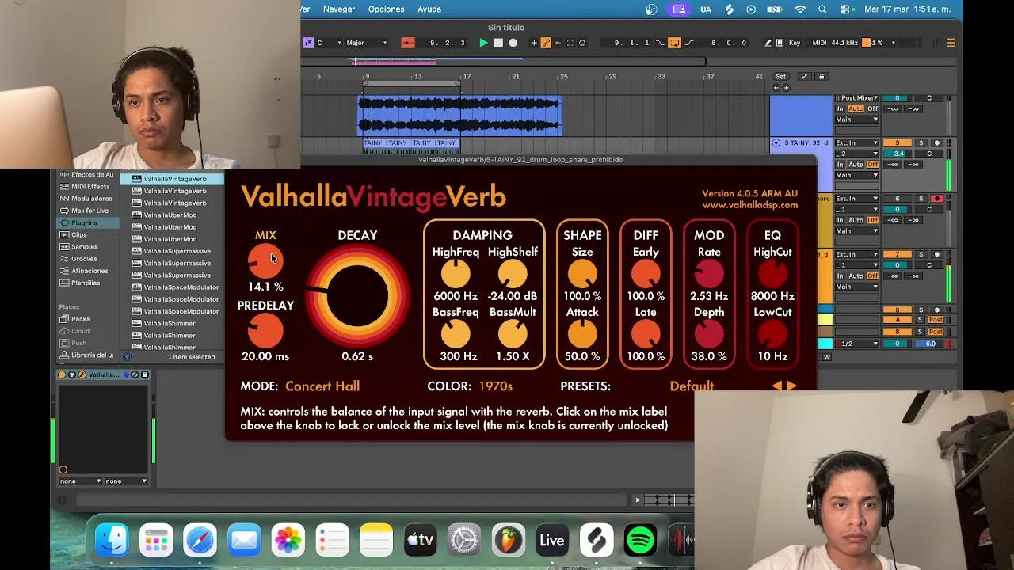1014x570 pixels.
Task: Open the Concert Hall mode selector
Action: (x=322, y=386)
